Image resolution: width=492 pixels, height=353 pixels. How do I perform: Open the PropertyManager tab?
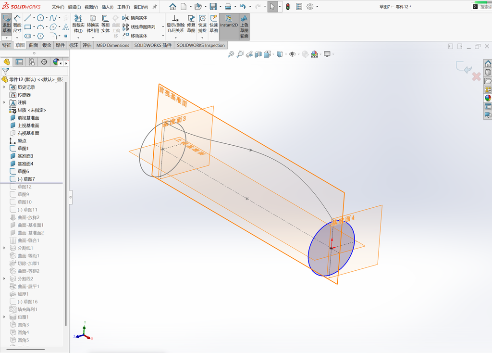coord(19,62)
